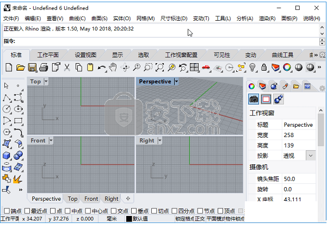Click 正交 ortho mode in status bar

coord(200,219)
